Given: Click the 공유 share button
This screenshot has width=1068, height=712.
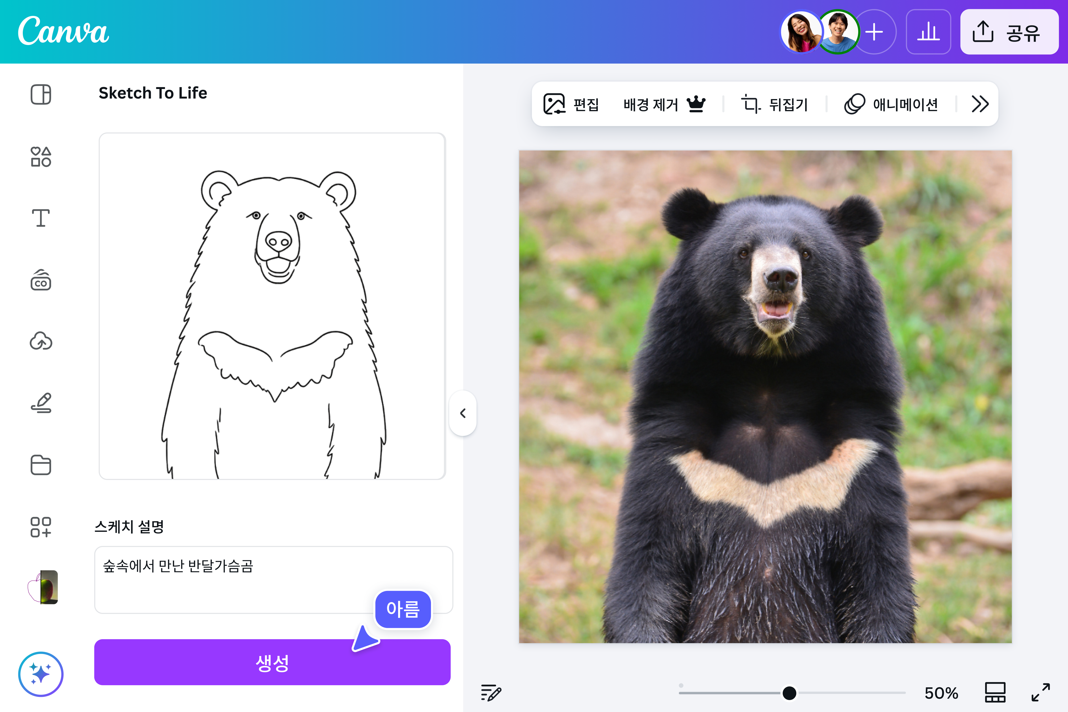Looking at the screenshot, I should point(1009,32).
